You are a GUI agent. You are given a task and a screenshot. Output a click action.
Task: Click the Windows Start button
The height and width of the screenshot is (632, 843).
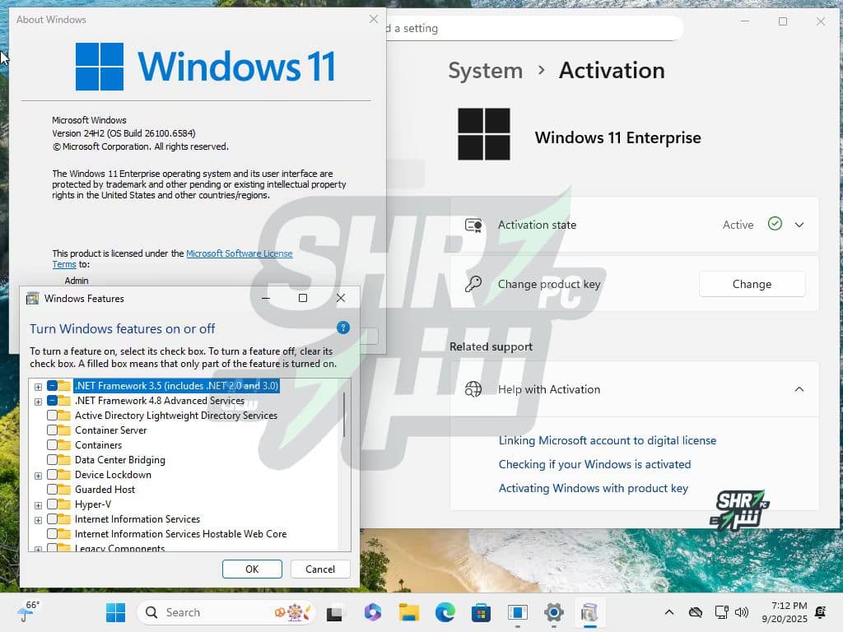click(x=115, y=612)
